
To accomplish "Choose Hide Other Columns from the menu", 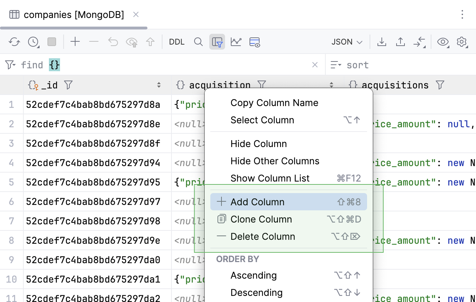I will coord(275,161).
